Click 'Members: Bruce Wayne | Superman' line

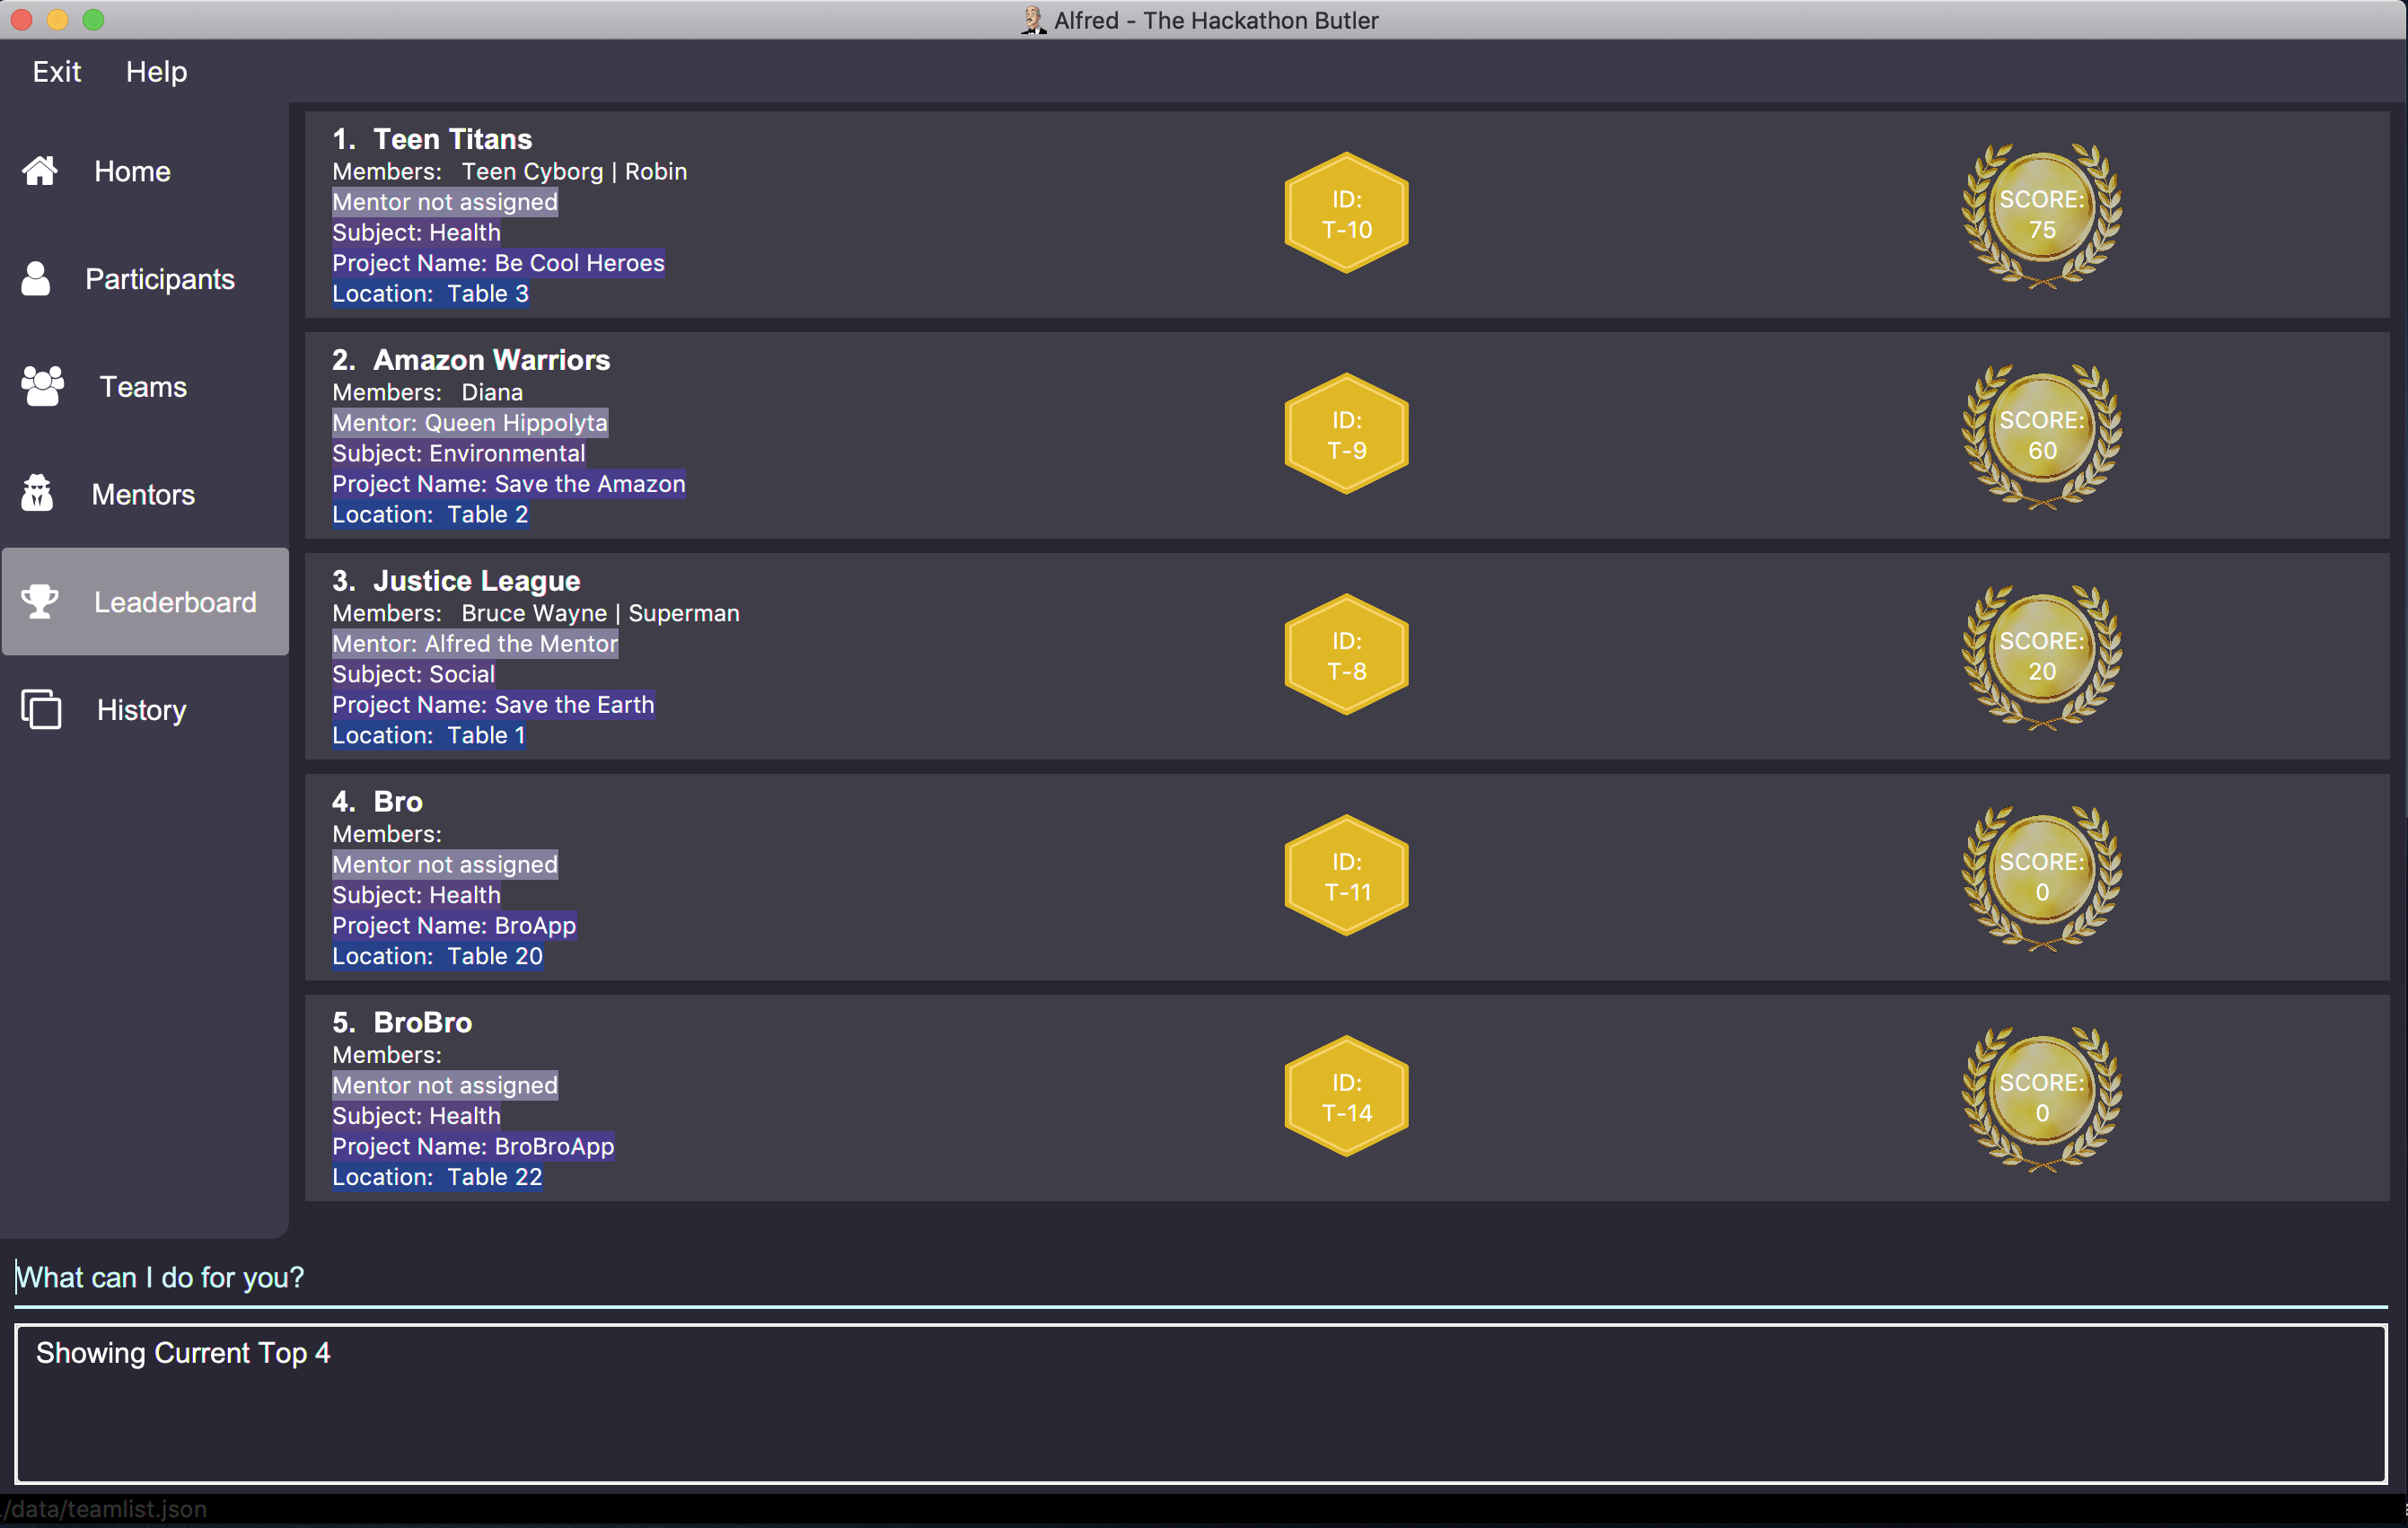click(536, 613)
